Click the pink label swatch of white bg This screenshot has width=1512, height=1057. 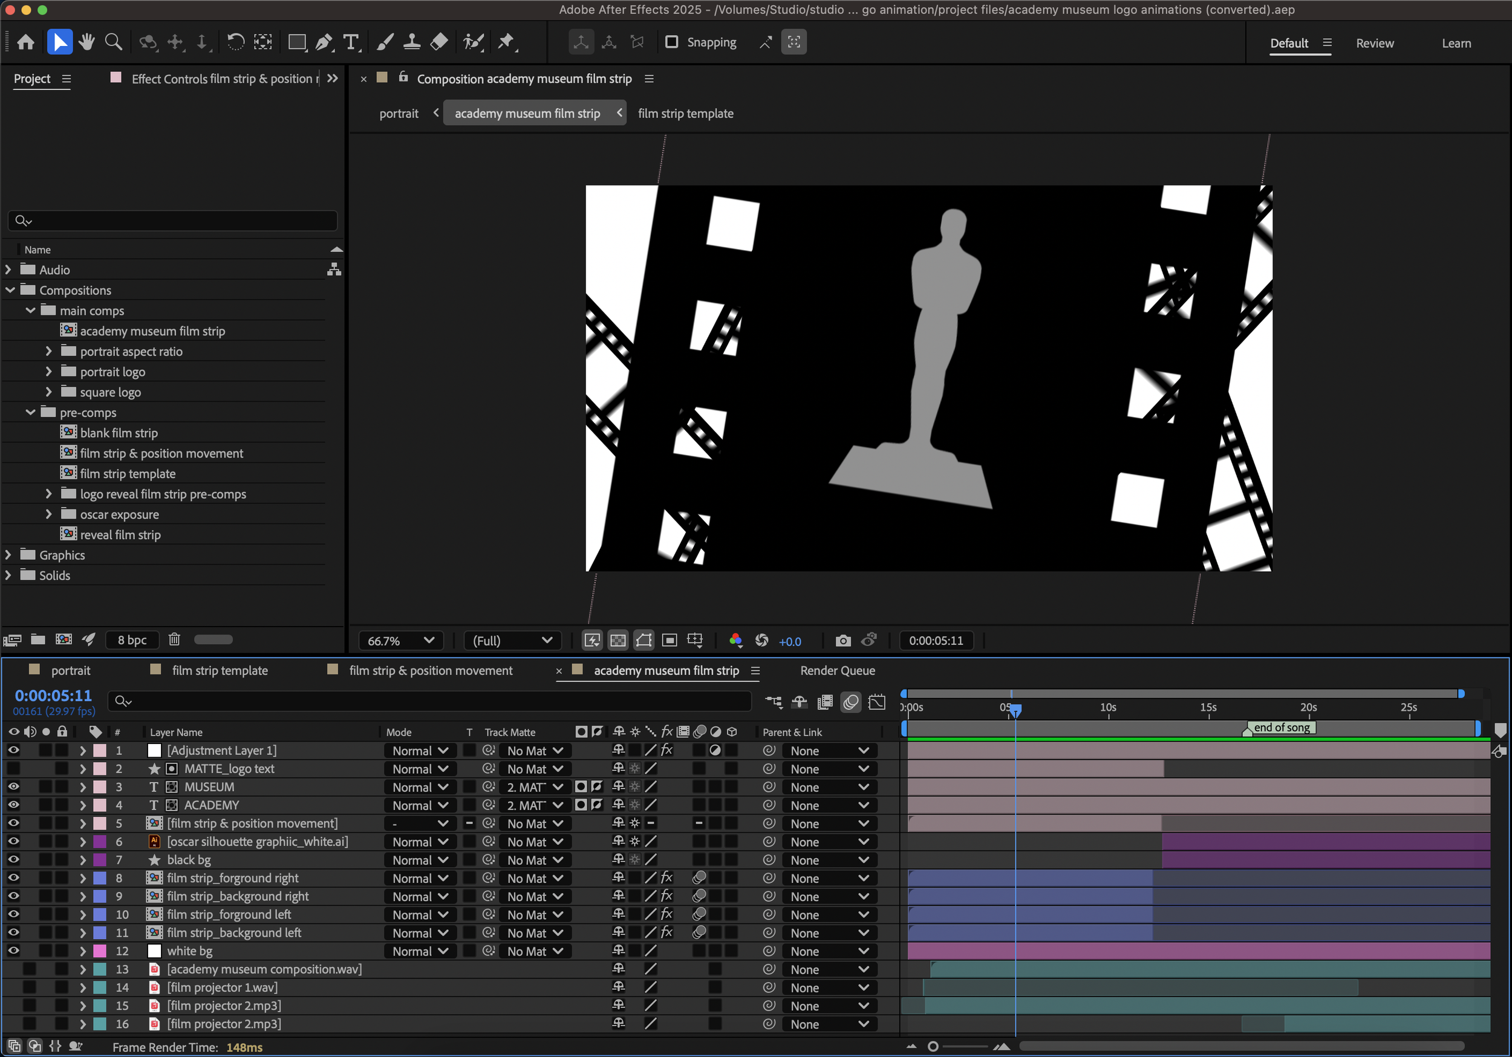pos(100,951)
